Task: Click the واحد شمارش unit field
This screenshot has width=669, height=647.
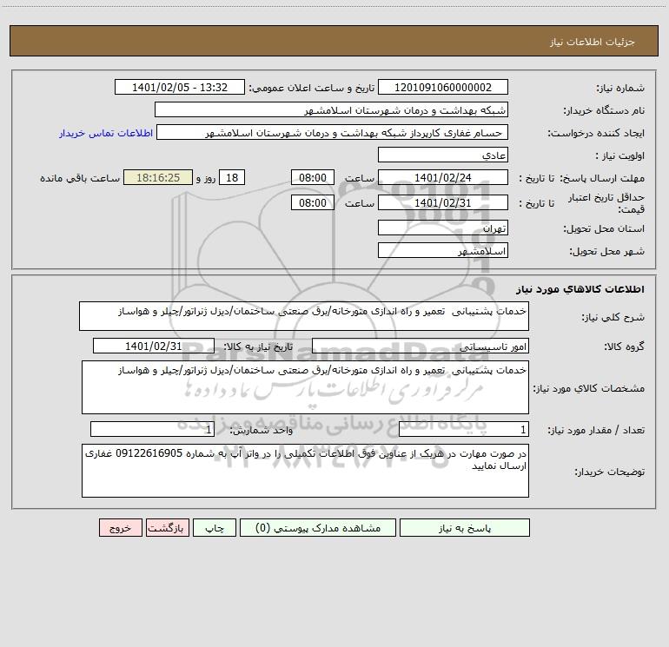Action: [x=152, y=430]
